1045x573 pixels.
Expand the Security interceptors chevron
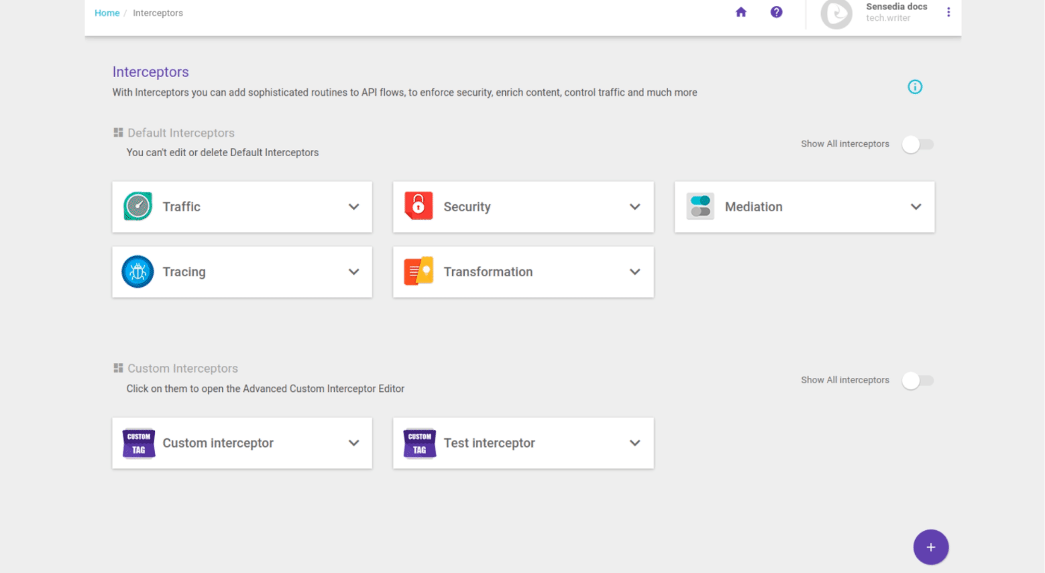coord(635,207)
